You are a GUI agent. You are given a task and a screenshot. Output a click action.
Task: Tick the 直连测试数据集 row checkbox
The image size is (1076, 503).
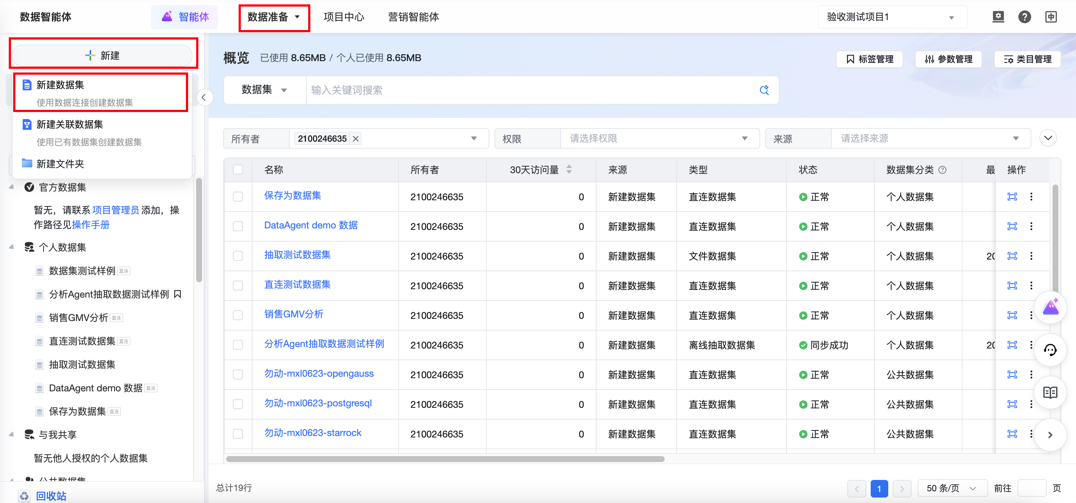tap(238, 286)
